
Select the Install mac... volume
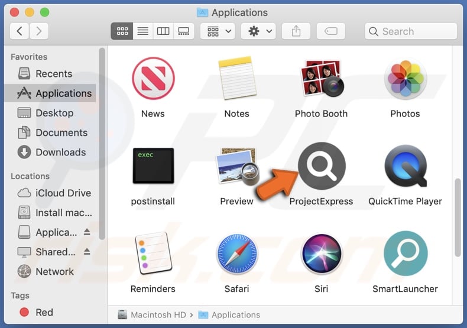point(50,213)
